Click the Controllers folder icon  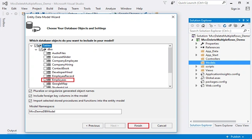point(203,59)
